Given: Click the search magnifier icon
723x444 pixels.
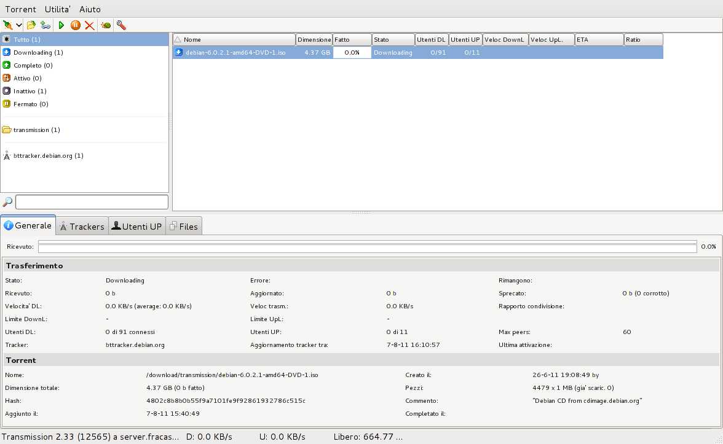Looking at the screenshot, I should [7, 201].
